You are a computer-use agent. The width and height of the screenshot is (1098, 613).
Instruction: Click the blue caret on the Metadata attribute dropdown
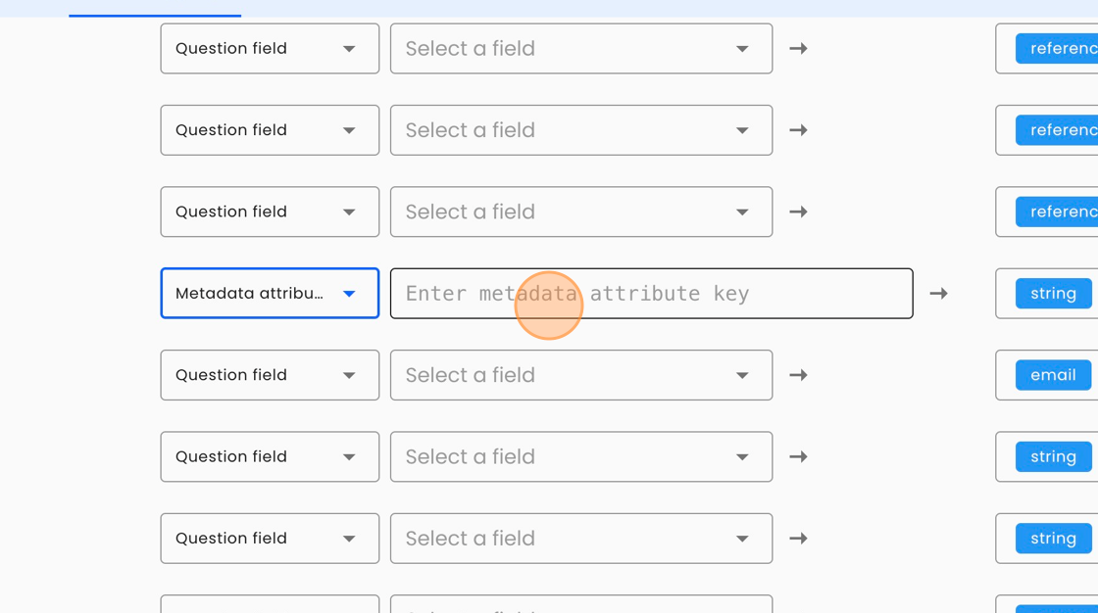point(349,294)
